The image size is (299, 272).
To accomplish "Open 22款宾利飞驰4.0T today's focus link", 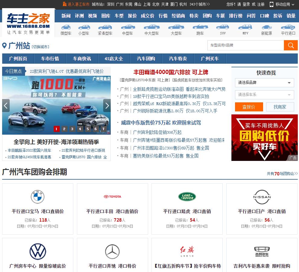I will point(67,71).
